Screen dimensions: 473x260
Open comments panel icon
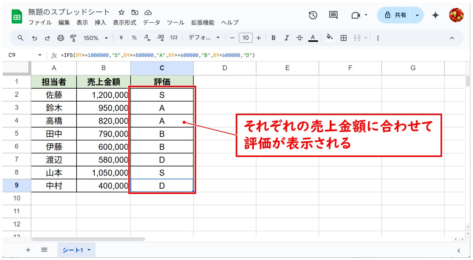tap(333, 15)
